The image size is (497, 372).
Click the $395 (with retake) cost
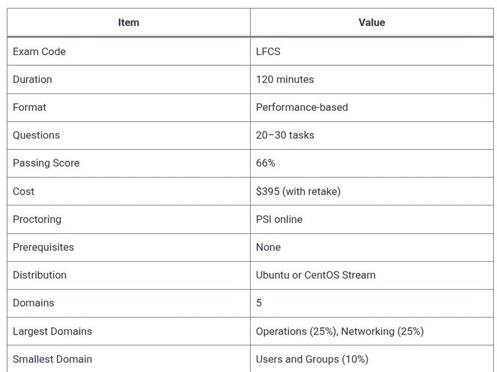click(x=298, y=191)
